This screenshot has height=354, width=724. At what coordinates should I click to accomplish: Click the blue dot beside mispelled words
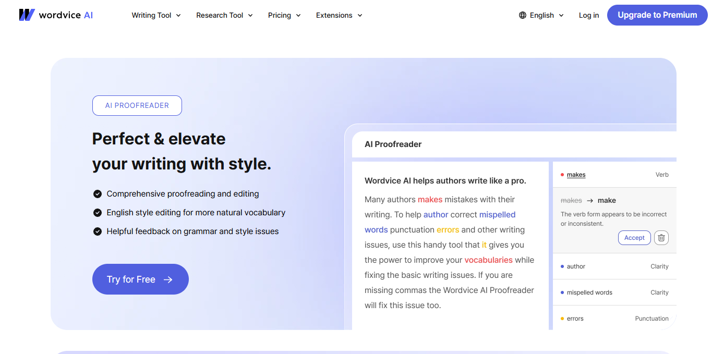562,292
